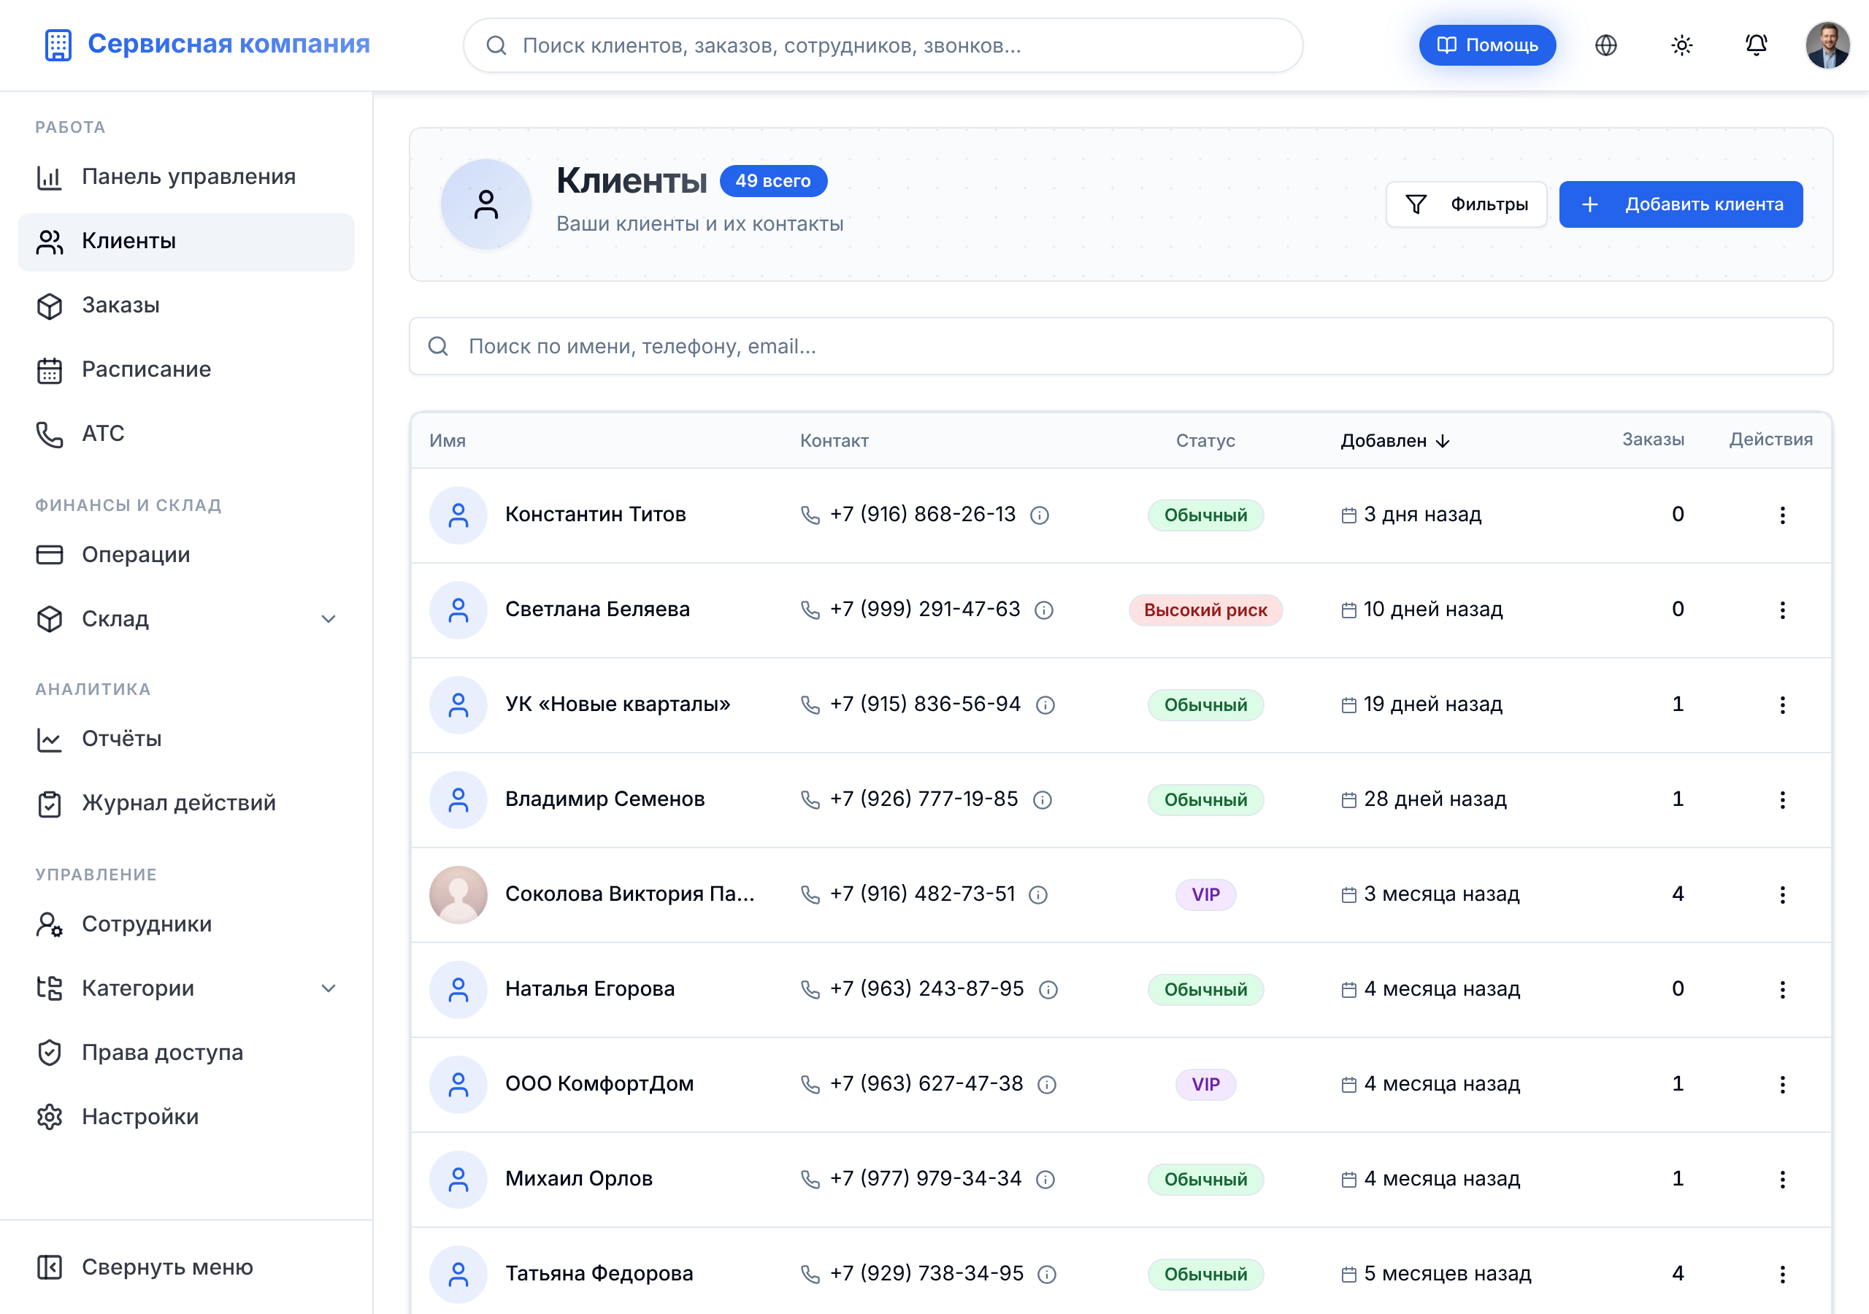This screenshot has width=1869, height=1314.
Task: Click Добавить клиента button
Action: pos(1681,204)
